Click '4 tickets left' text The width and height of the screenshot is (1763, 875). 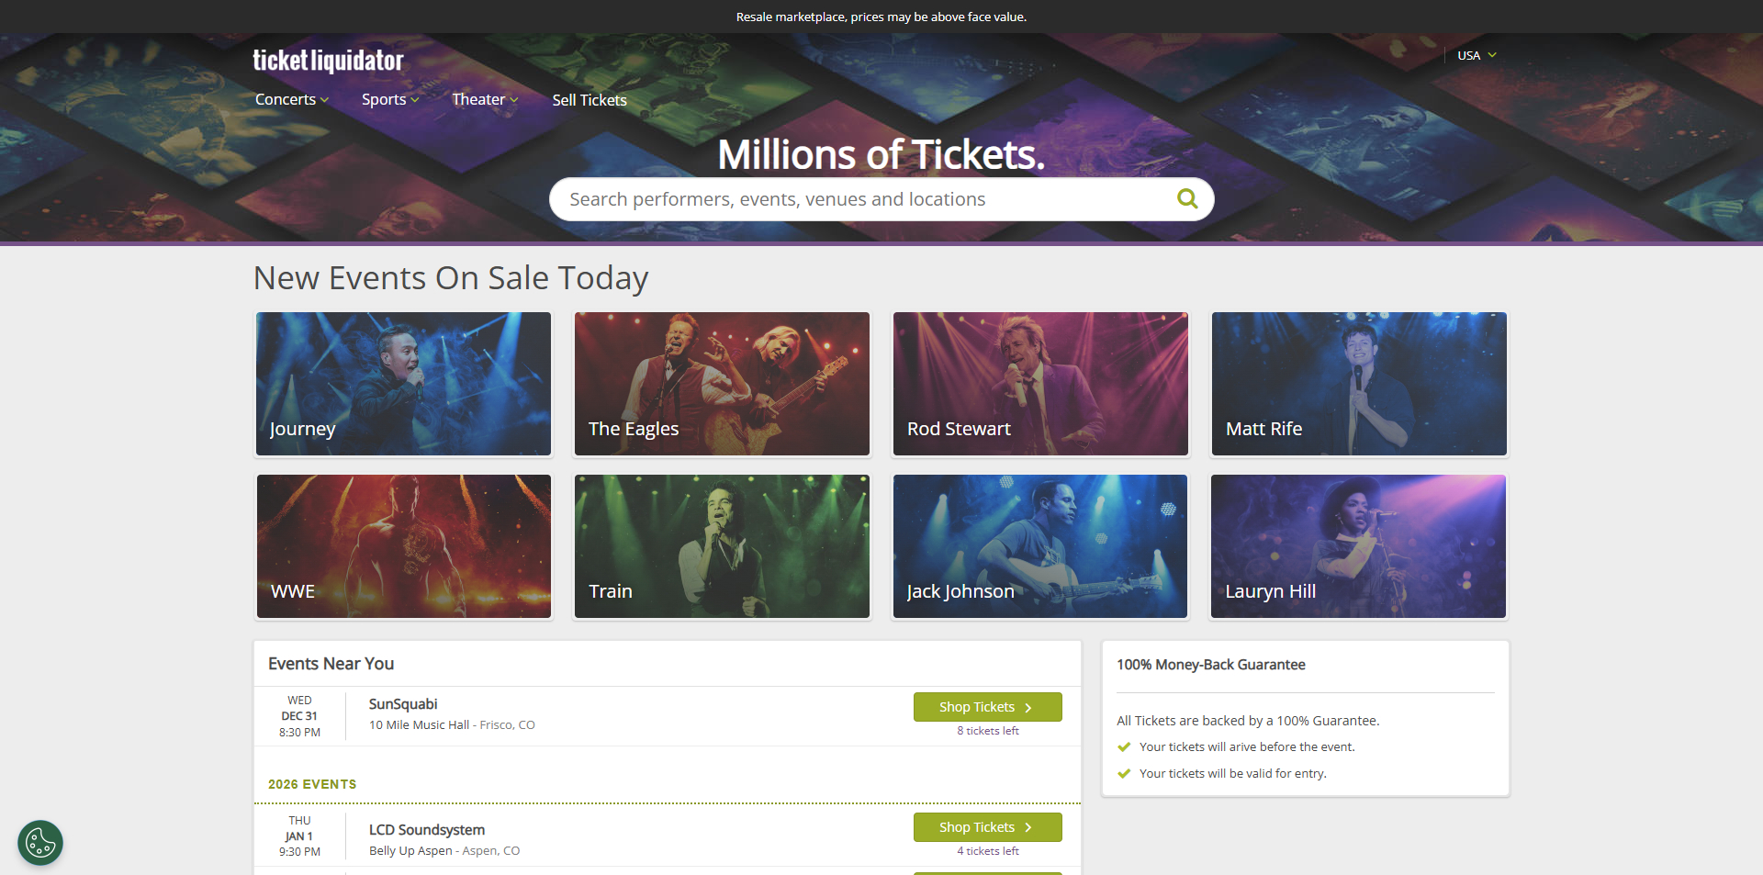[x=988, y=851]
